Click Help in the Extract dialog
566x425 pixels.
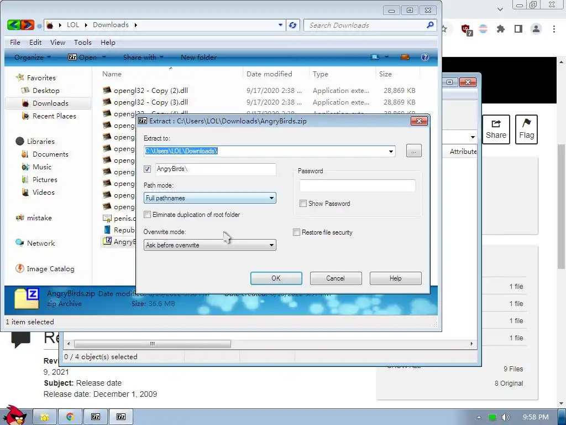[x=396, y=278]
